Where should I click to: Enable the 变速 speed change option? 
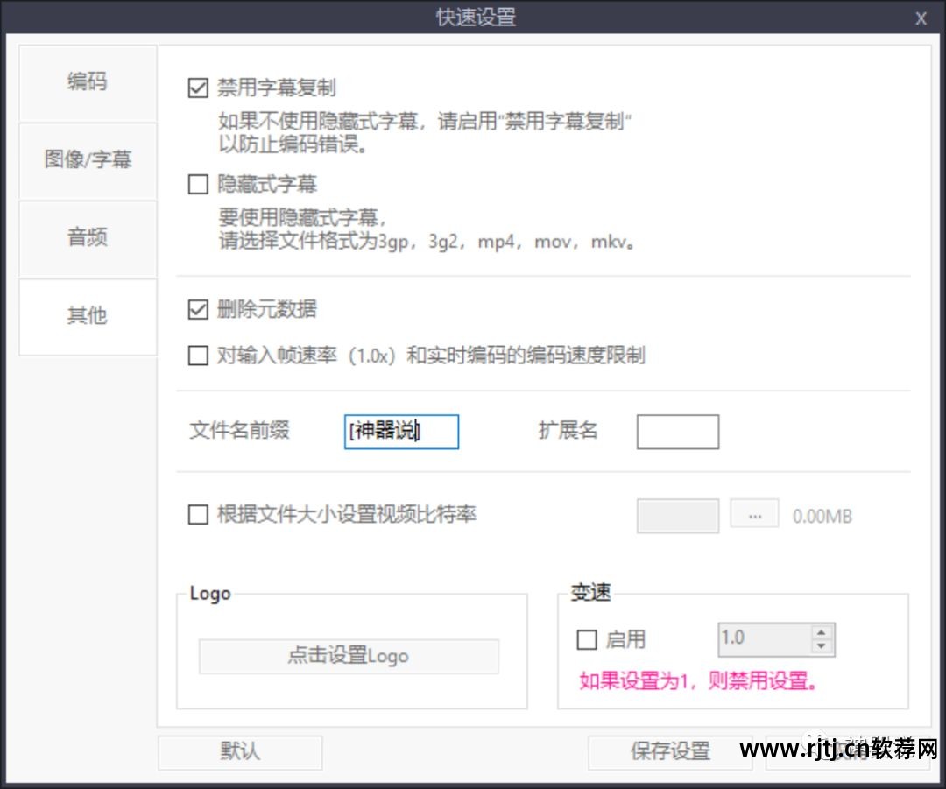tap(587, 640)
